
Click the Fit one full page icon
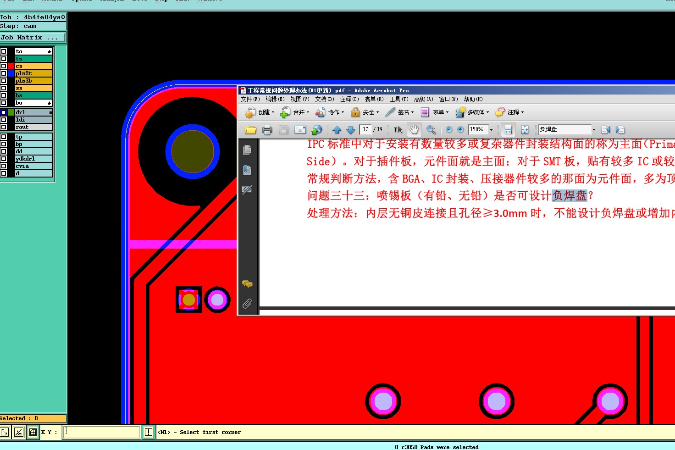point(525,130)
